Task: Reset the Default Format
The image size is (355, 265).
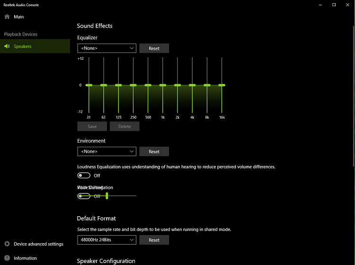Action: pos(154,240)
